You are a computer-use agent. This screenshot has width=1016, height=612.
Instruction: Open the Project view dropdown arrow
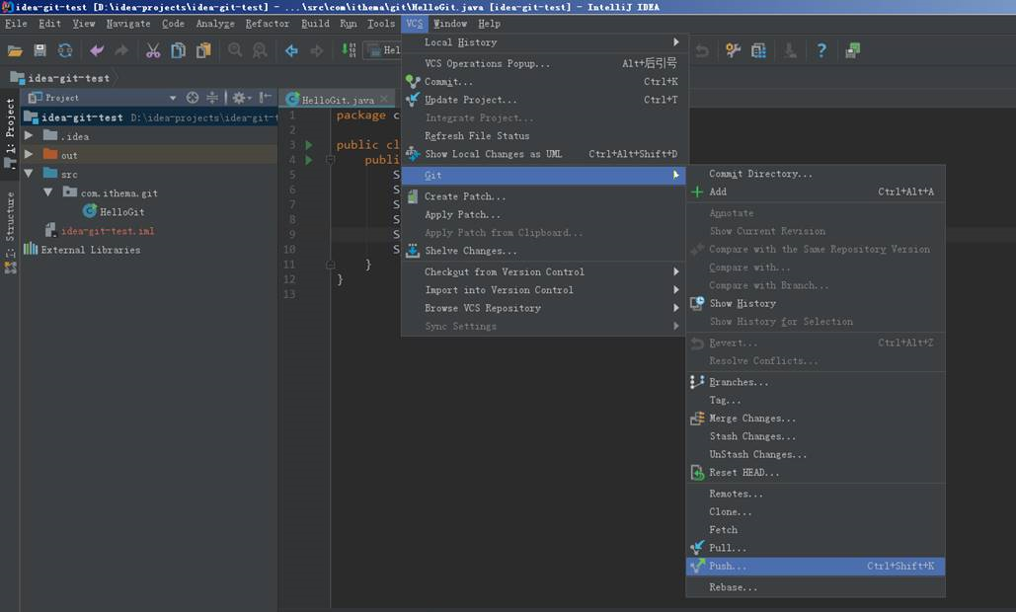173,98
